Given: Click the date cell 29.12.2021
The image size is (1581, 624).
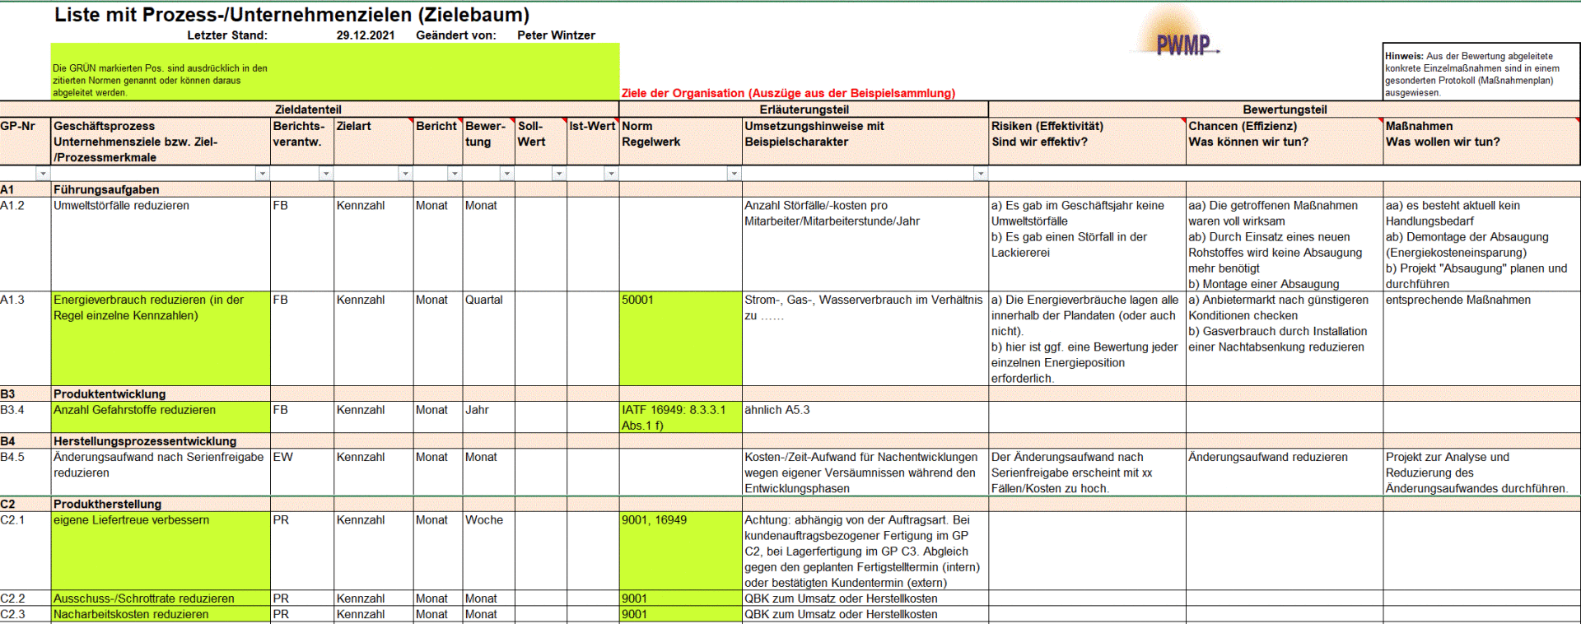Looking at the screenshot, I should click(x=365, y=35).
